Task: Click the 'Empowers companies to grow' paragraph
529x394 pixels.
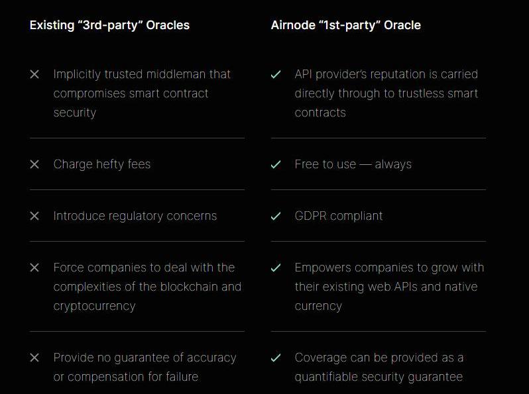Action: click(389, 287)
